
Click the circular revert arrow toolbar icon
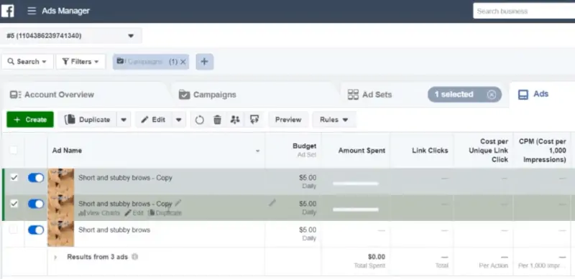point(200,120)
